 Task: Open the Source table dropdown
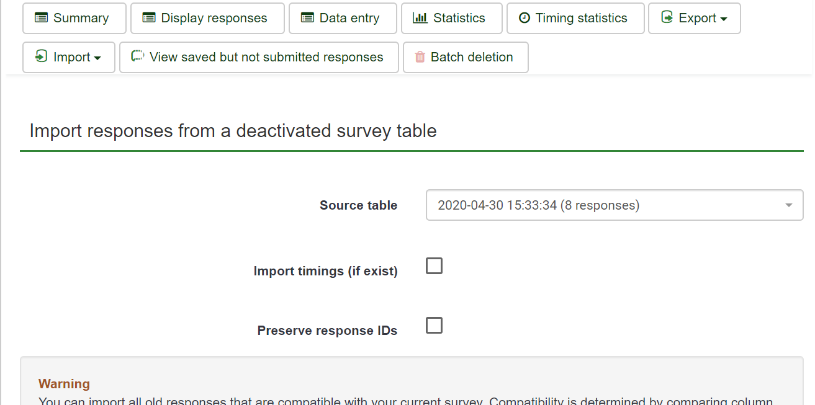click(x=614, y=205)
